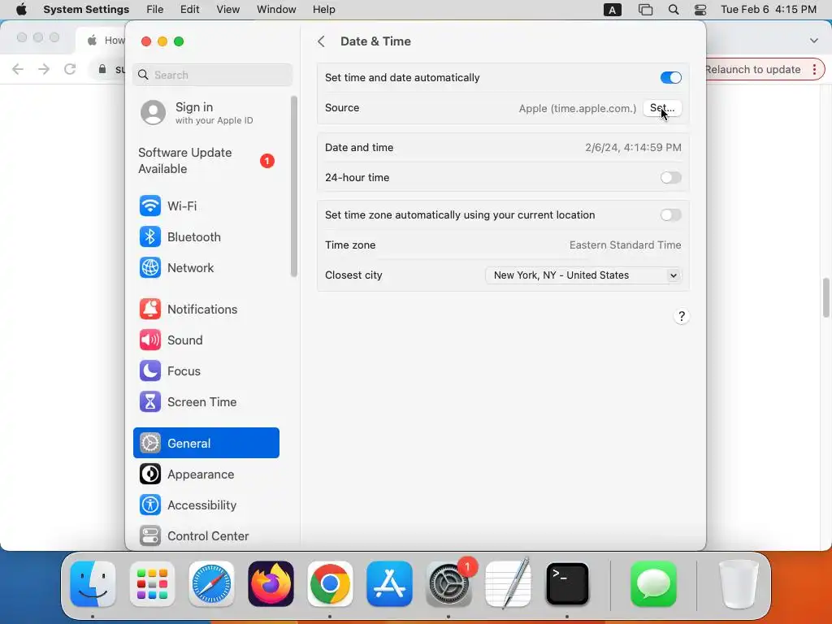
Task: Go back with the left chevron
Action: point(321,41)
